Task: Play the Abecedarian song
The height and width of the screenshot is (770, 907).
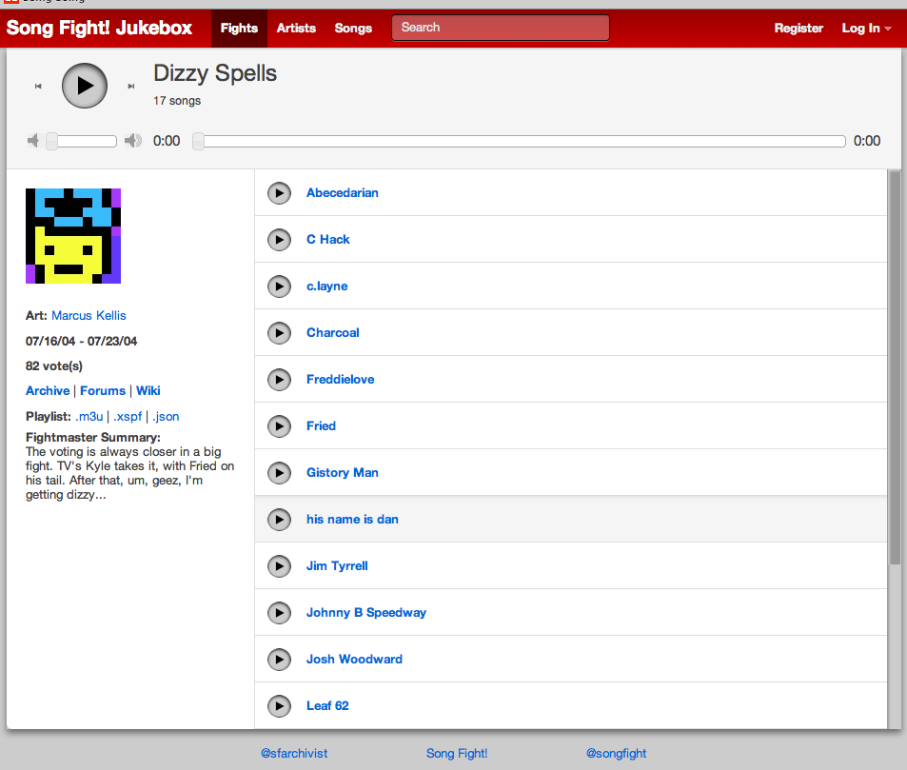Action: 280,193
